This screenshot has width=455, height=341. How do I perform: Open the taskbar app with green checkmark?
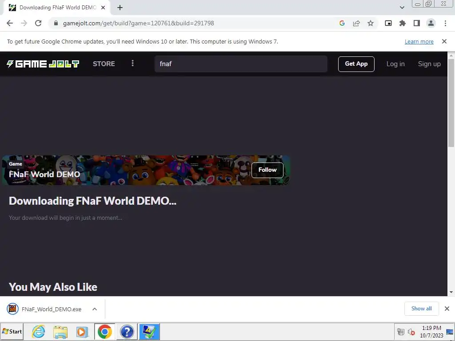149,332
